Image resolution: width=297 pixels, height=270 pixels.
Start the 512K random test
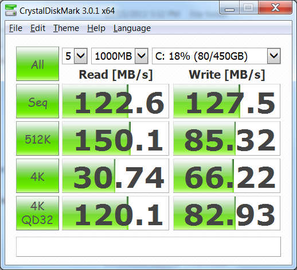pos(37,138)
